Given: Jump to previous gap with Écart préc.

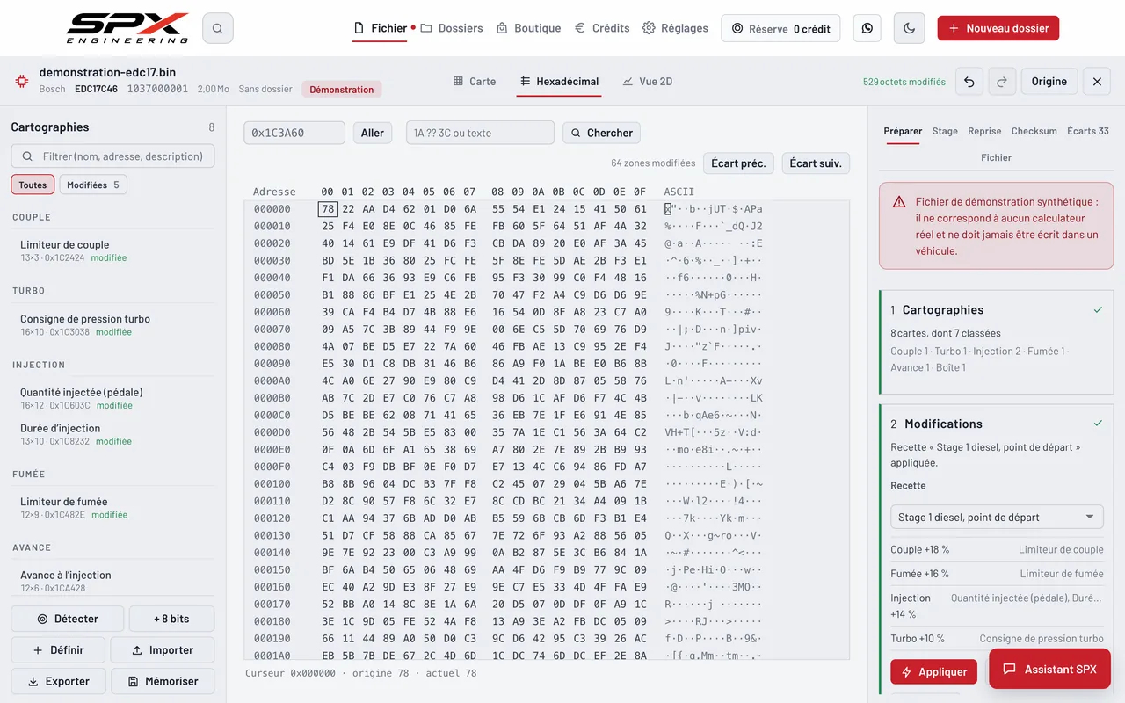Looking at the screenshot, I should click(738, 163).
